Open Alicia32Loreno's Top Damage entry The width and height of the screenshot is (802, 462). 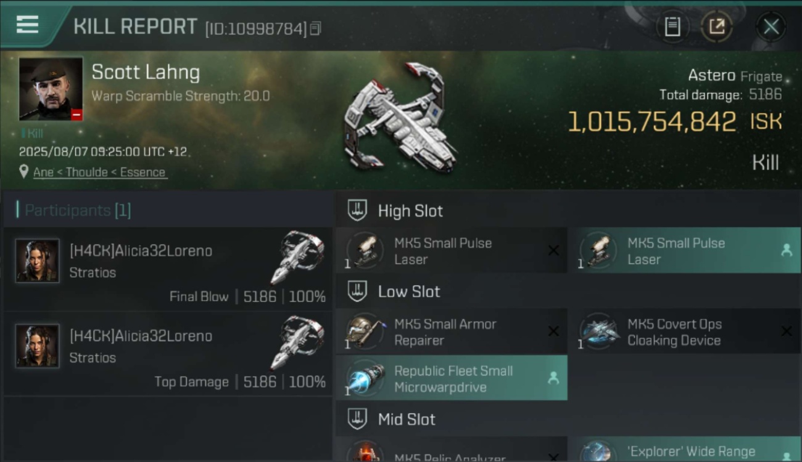(x=168, y=355)
